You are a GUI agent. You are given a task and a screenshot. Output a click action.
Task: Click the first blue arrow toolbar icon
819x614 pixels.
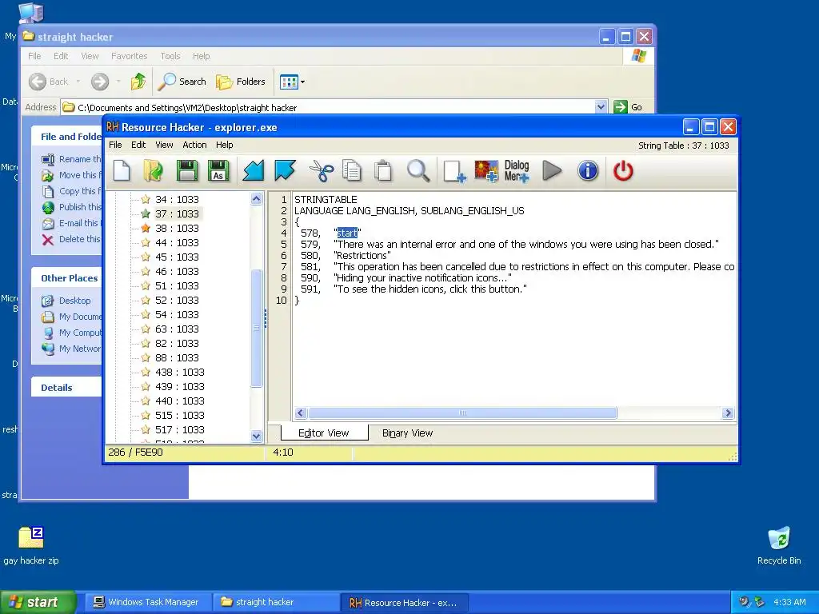(254, 171)
